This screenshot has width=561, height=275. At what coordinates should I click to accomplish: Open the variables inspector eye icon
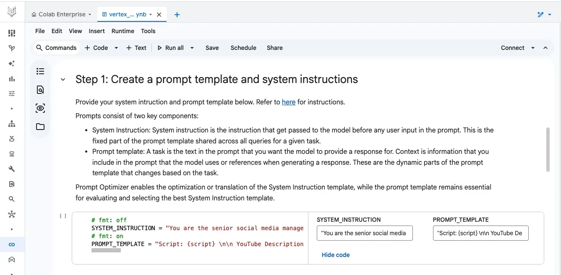coord(40,108)
